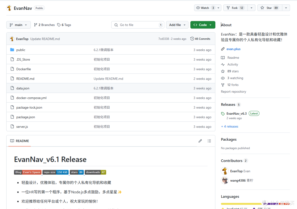View 6 Tags

(x=64, y=25)
